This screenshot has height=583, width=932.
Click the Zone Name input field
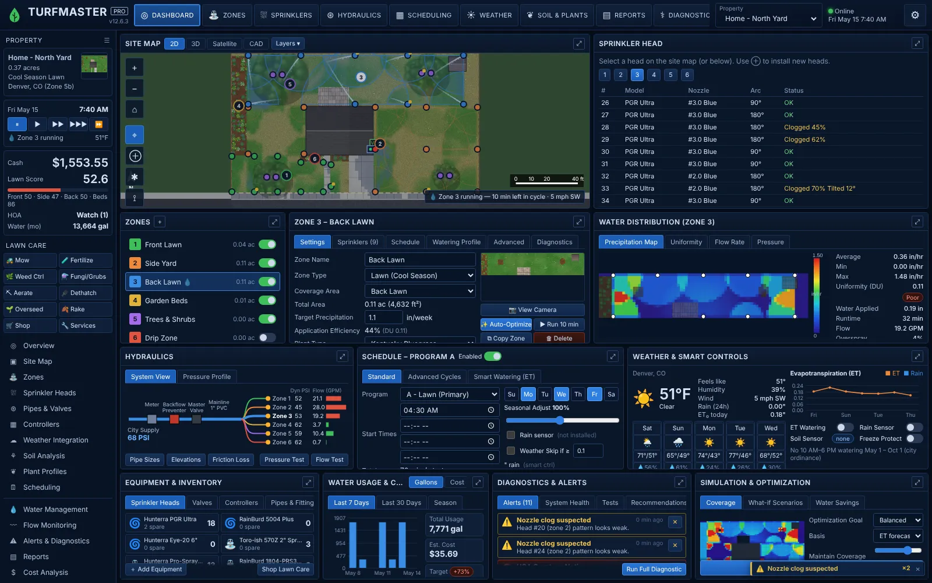pyautogui.click(x=420, y=259)
